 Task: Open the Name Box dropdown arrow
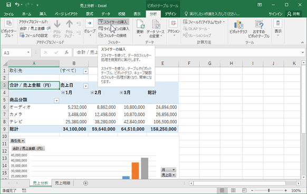point(28,52)
